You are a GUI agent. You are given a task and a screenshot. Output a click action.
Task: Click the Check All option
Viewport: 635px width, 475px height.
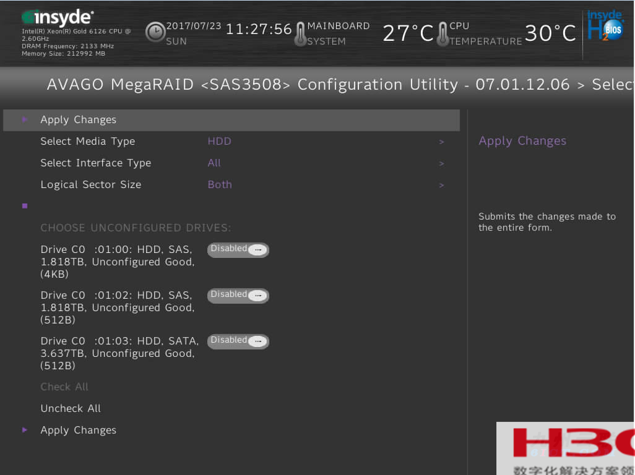[x=64, y=387]
